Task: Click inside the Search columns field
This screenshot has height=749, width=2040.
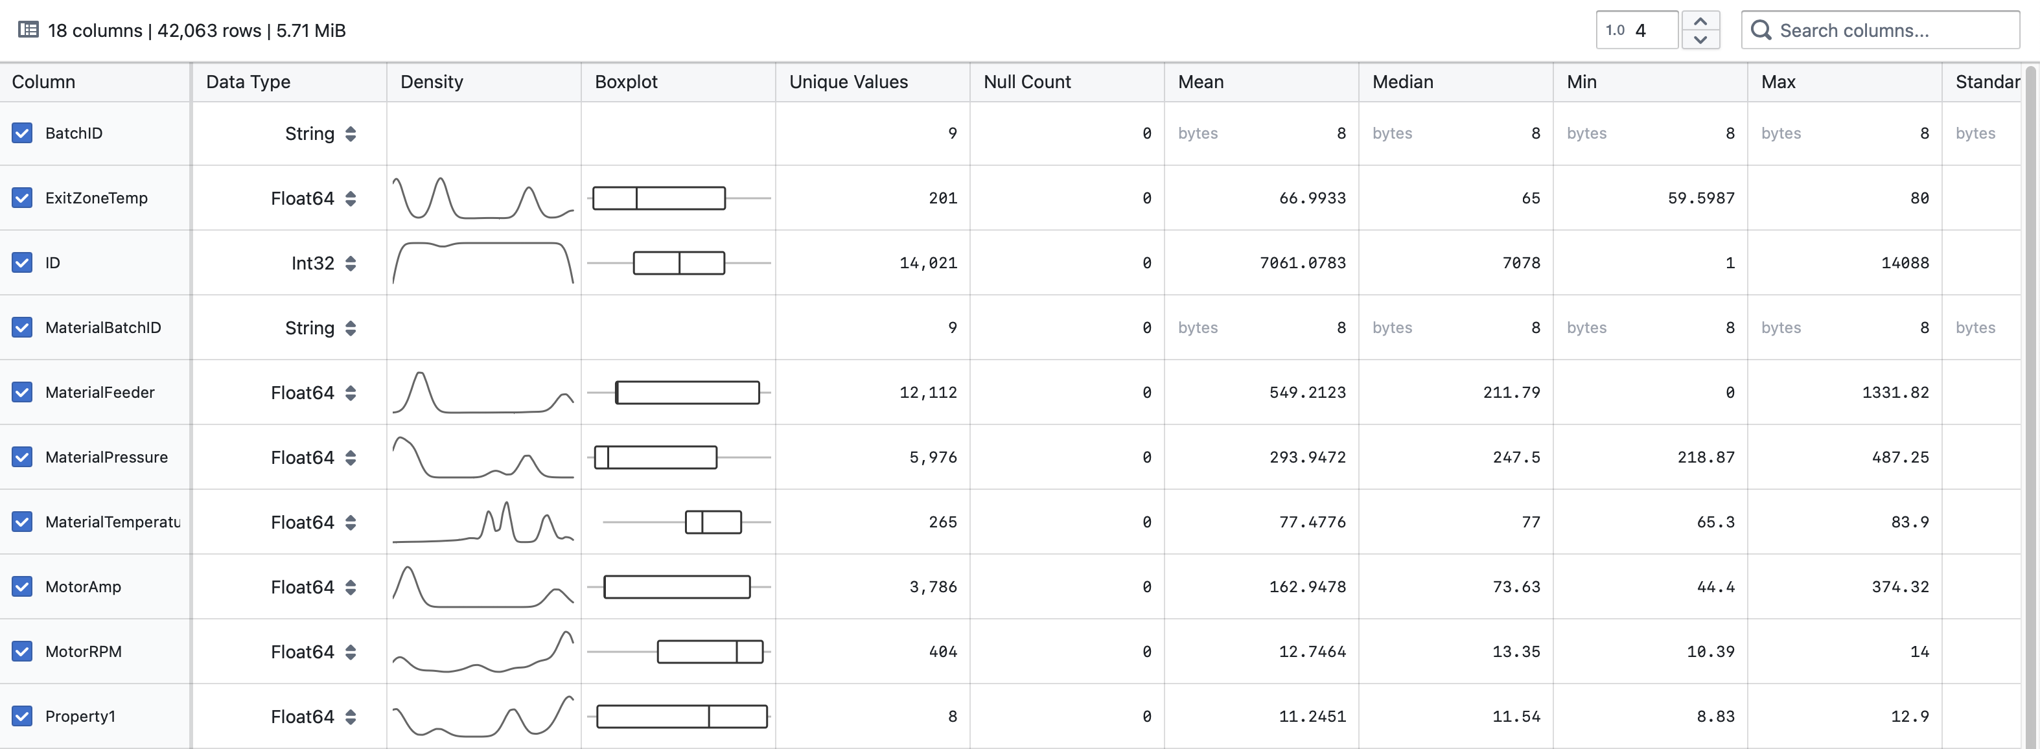Action: 1861,29
